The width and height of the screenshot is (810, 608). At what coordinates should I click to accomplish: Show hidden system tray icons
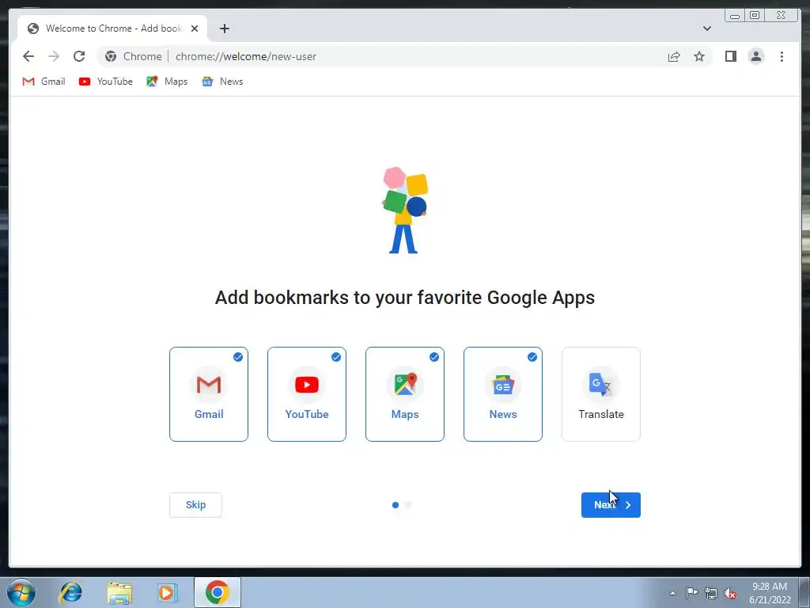point(672,593)
